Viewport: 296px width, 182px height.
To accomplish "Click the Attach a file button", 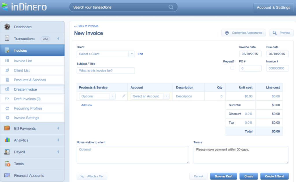I will point(92,176).
